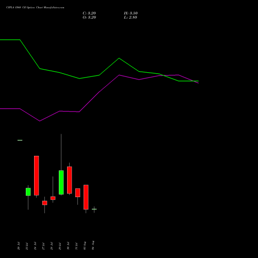
Task: Click the green candle body above 23 Jul
Action: tap(28, 192)
